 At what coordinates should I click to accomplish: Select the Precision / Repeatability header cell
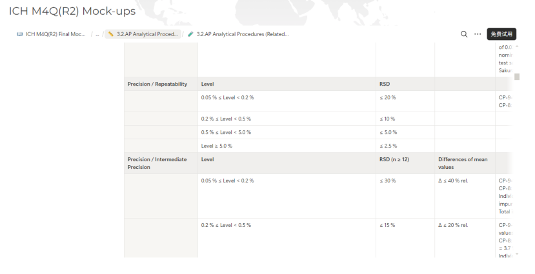pyautogui.click(x=157, y=84)
